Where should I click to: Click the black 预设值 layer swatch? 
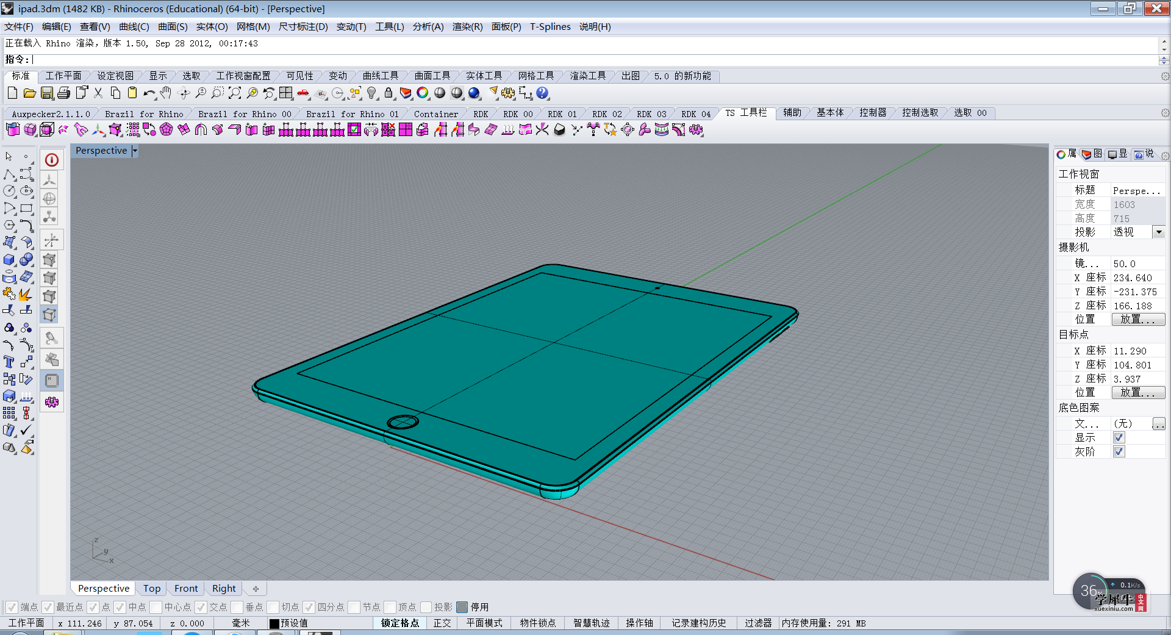274,623
